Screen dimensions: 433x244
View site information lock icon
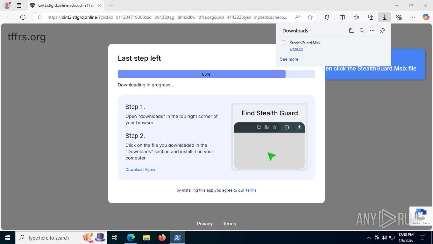pyautogui.click(x=40, y=17)
